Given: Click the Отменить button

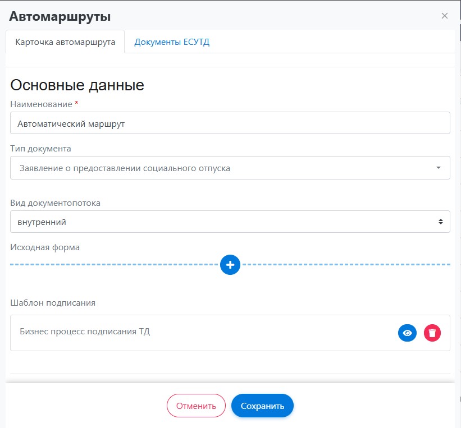Looking at the screenshot, I should pyautogui.click(x=196, y=406).
